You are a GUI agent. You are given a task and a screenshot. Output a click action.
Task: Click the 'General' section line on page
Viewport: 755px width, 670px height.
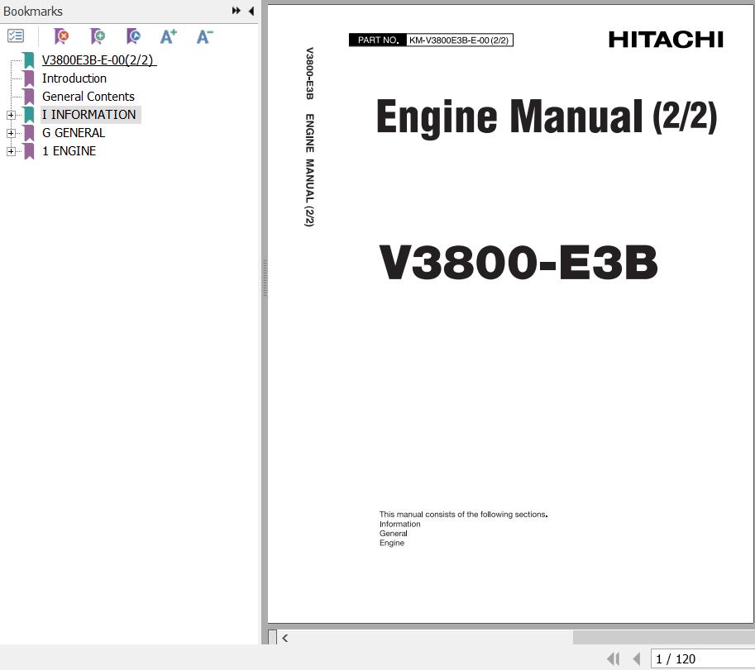(x=394, y=534)
